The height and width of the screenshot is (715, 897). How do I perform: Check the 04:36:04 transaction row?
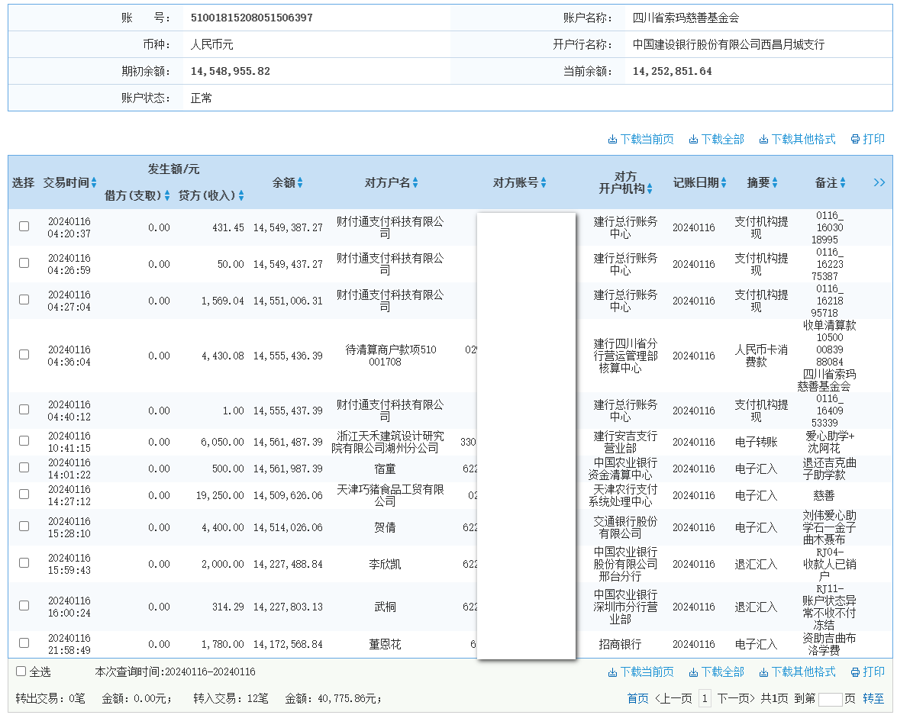pyautogui.click(x=24, y=355)
